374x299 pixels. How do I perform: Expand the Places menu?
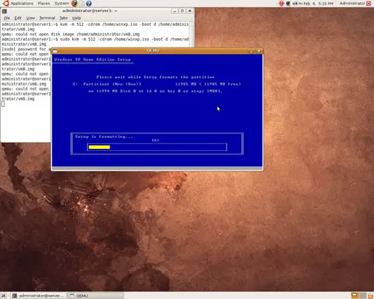click(44, 3)
